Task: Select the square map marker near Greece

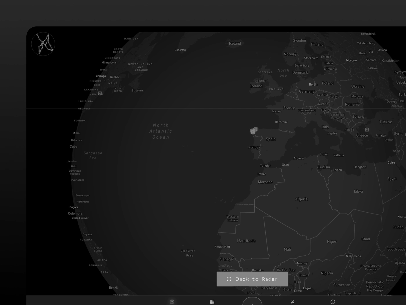Action: tap(367, 130)
